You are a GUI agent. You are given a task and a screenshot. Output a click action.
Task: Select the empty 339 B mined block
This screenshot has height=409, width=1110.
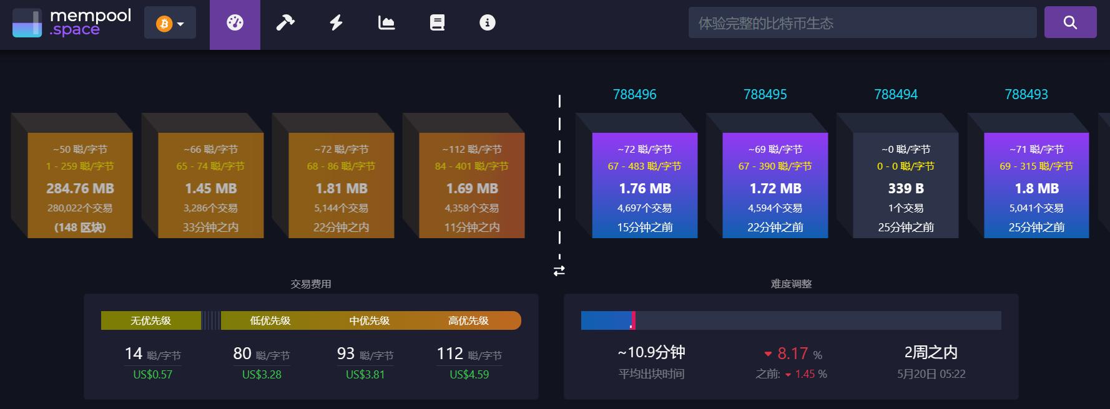pos(905,185)
